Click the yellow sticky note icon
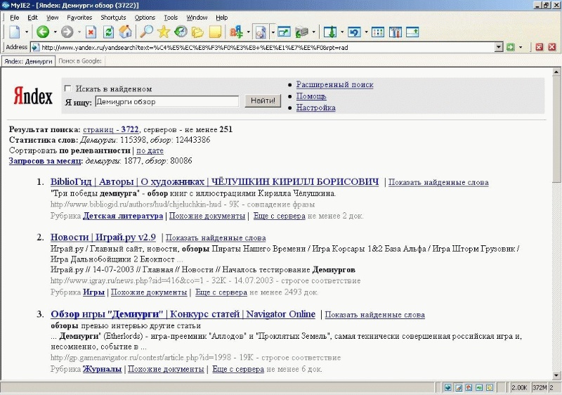This screenshot has height=395, width=562. 215,32
